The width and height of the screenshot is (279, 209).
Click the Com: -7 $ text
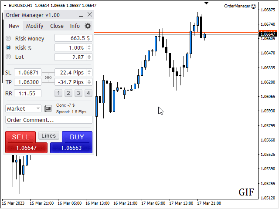65,105
